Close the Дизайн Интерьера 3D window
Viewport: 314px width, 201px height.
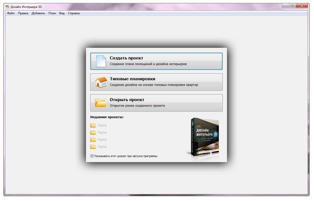pyautogui.click(x=302, y=6)
